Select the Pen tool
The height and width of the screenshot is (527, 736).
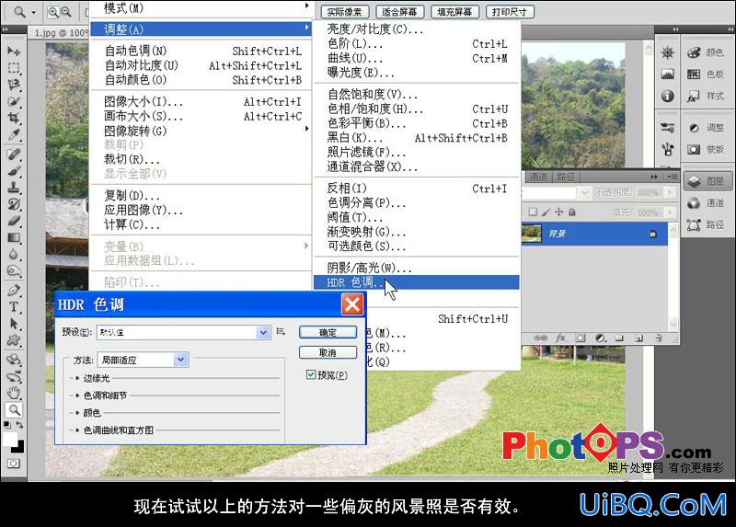coord(14,290)
